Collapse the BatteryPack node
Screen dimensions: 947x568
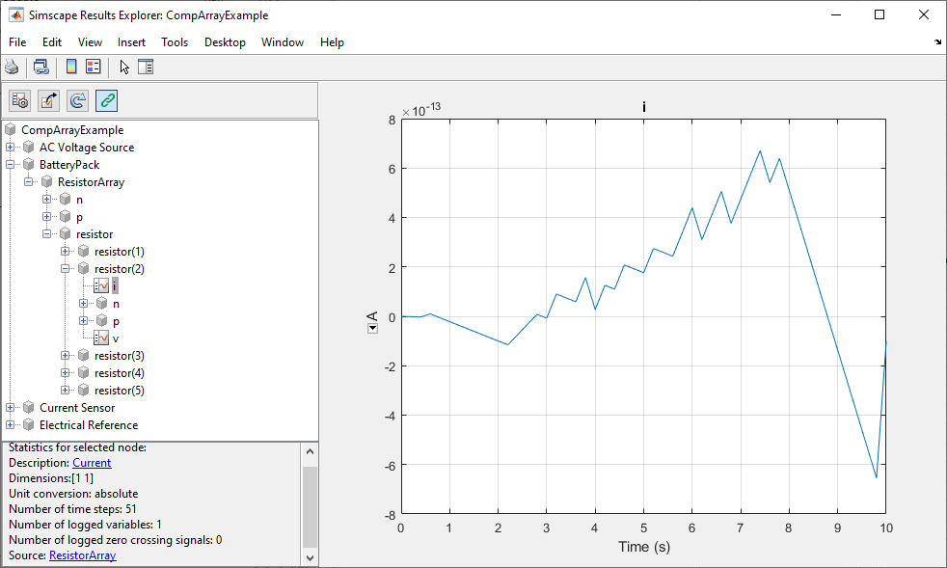click(11, 164)
